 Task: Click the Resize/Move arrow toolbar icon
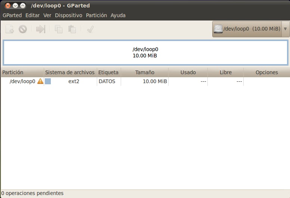41,29
